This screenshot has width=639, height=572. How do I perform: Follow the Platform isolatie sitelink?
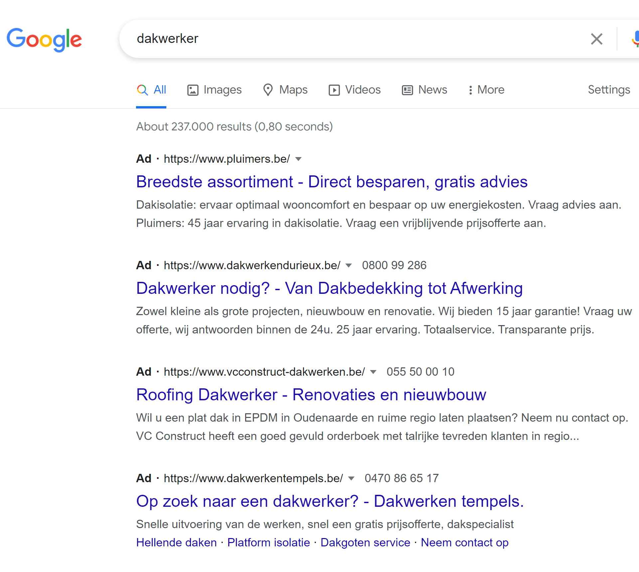[269, 543]
